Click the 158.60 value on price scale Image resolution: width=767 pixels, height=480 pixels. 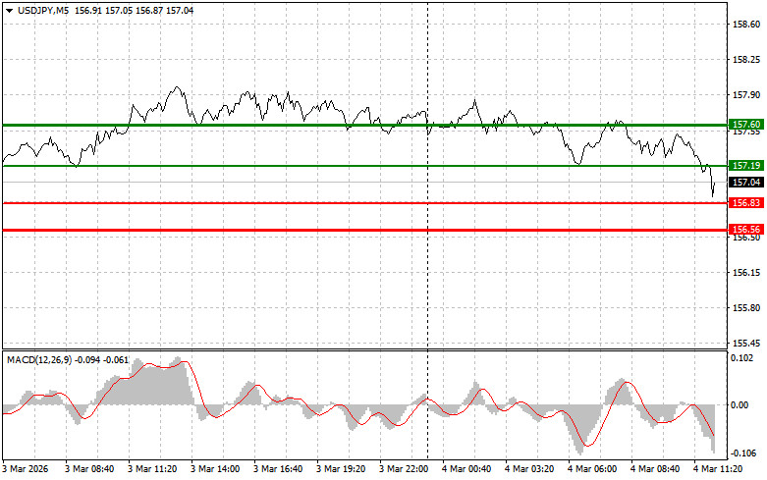click(x=745, y=24)
